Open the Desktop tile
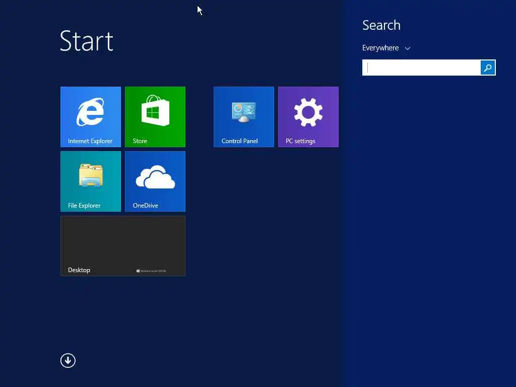This screenshot has width=516, height=387. tap(123, 246)
